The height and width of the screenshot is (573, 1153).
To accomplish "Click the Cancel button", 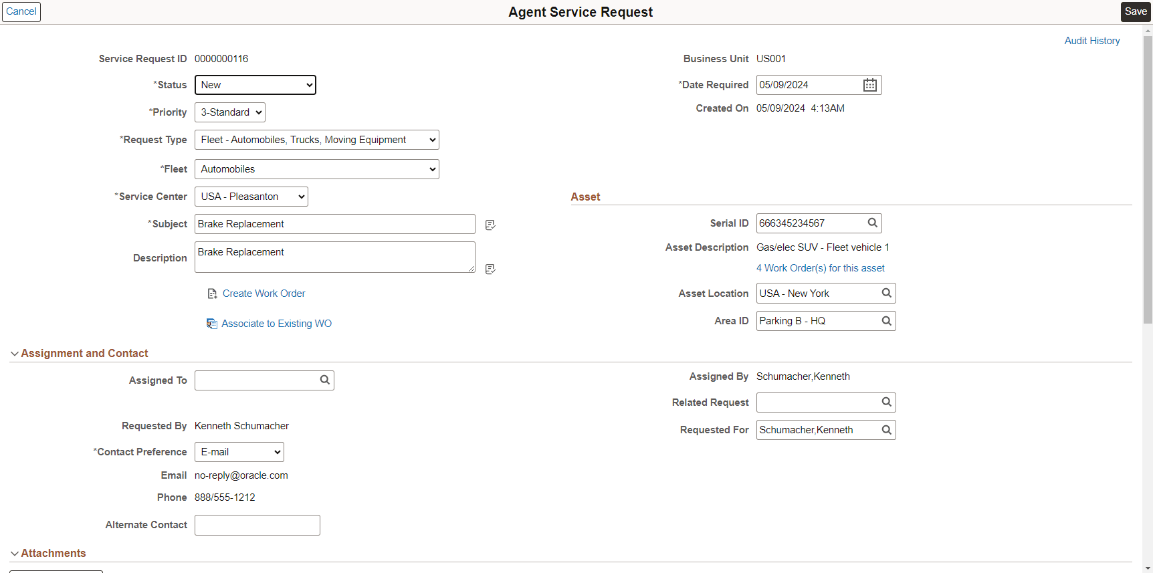I will [x=21, y=11].
